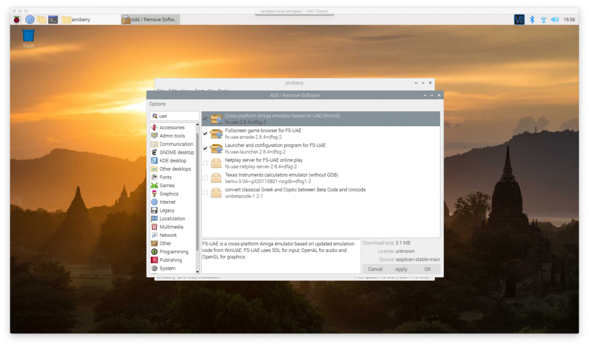589x346 pixels.
Task: Select the Localization category icon
Action: [x=154, y=219]
